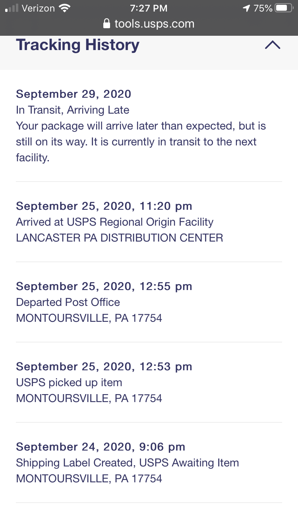
Task: Tap Arrived at USPS Regional Origin Facility
Action: pyautogui.click(x=114, y=222)
